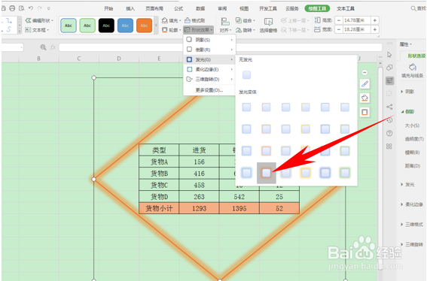Select the no-glow swatch under 无发光
The width and height of the screenshot is (427, 281).
247,74
